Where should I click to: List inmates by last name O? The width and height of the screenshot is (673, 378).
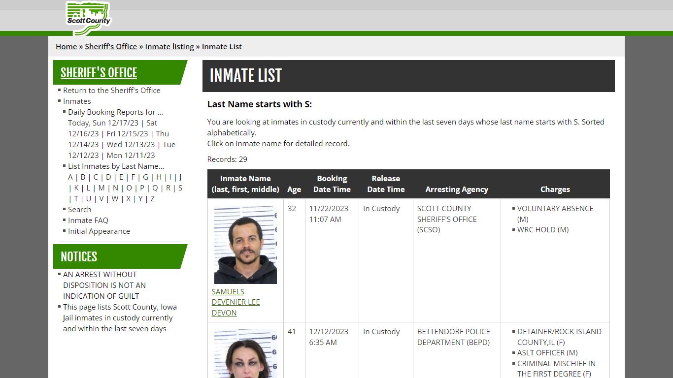pyautogui.click(x=129, y=188)
